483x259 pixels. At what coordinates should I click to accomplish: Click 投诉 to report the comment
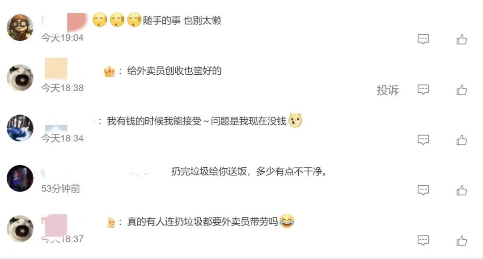(x=388, y=90)
